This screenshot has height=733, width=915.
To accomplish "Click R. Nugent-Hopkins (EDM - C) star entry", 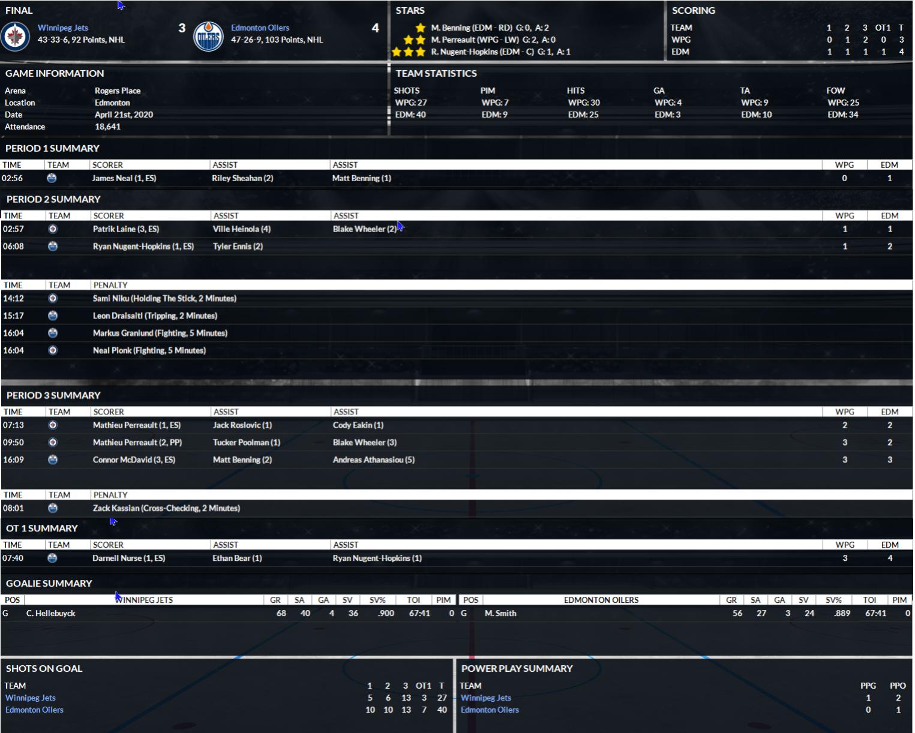I will point(501,52).
